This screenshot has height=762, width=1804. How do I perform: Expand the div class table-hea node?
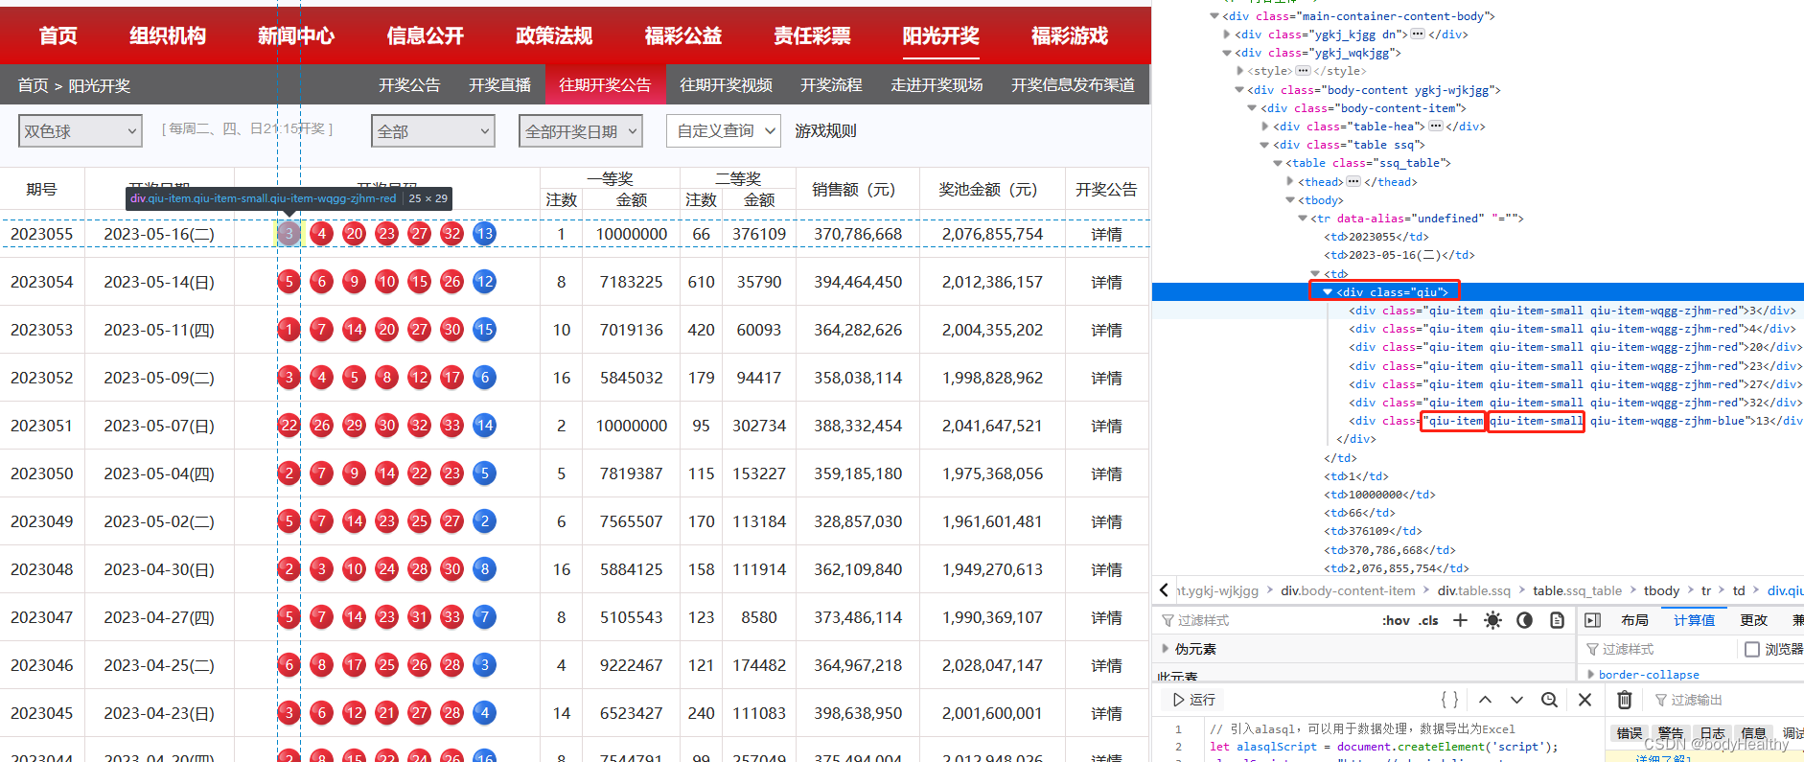click(x=1265, y=127)
